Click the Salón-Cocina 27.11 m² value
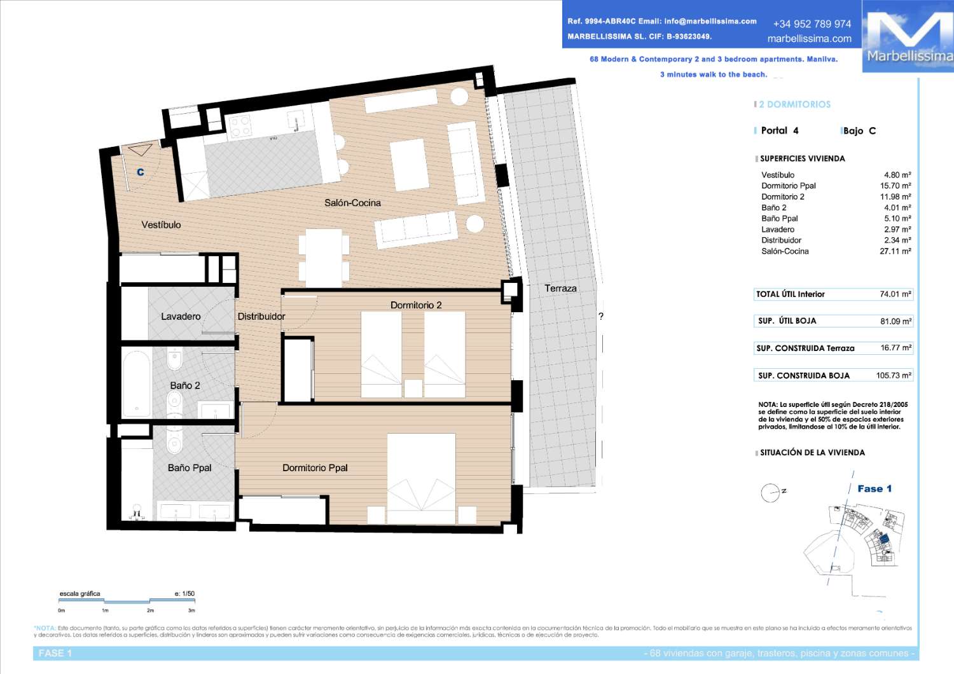The width and height of the screenshot is (954, 674). click(895, 251)
